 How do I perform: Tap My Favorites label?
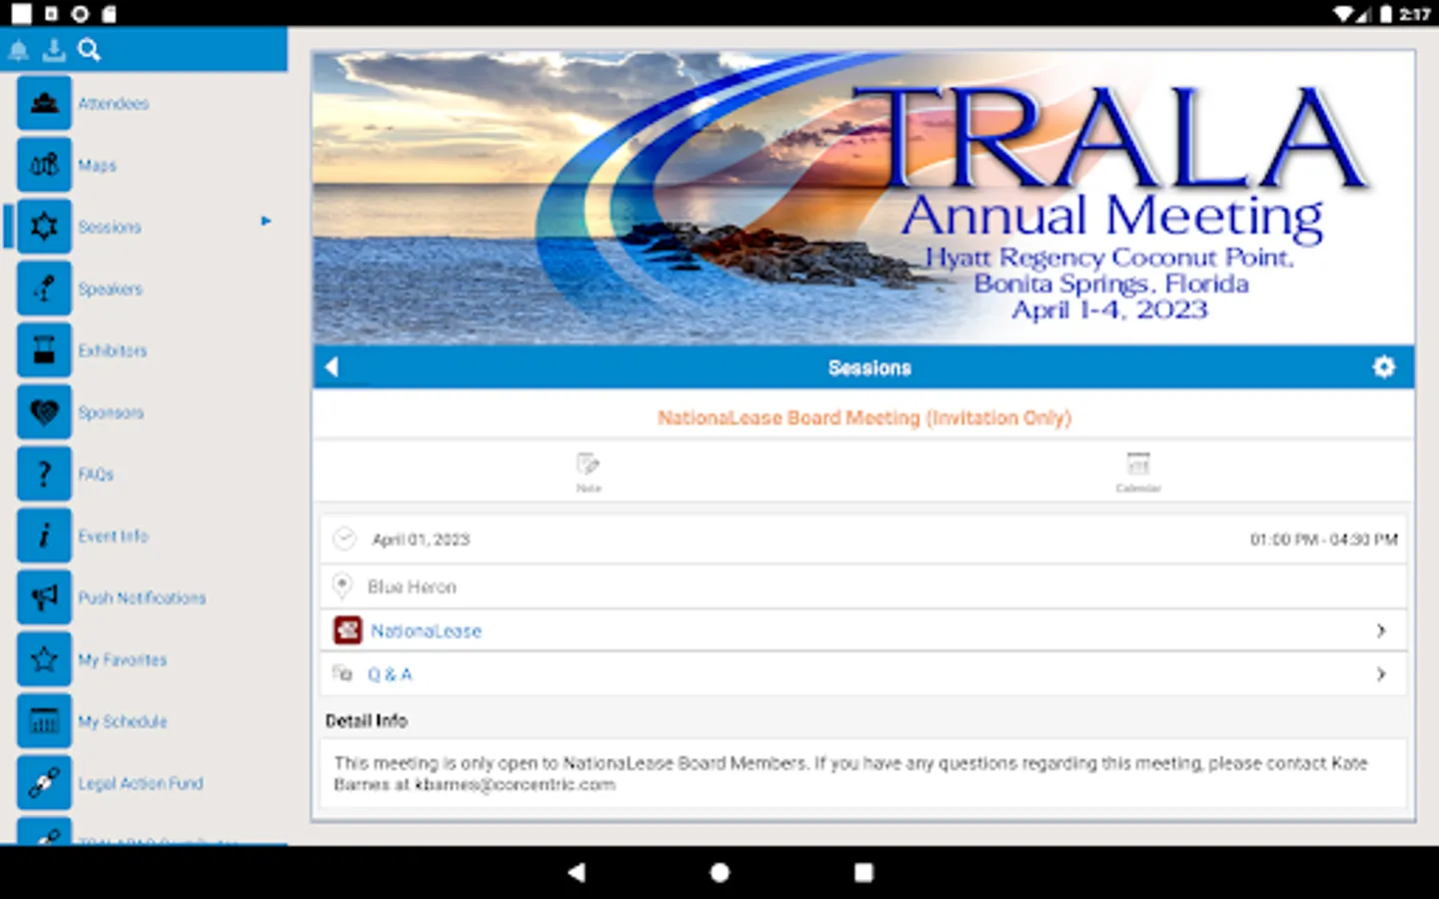point(122,660)
